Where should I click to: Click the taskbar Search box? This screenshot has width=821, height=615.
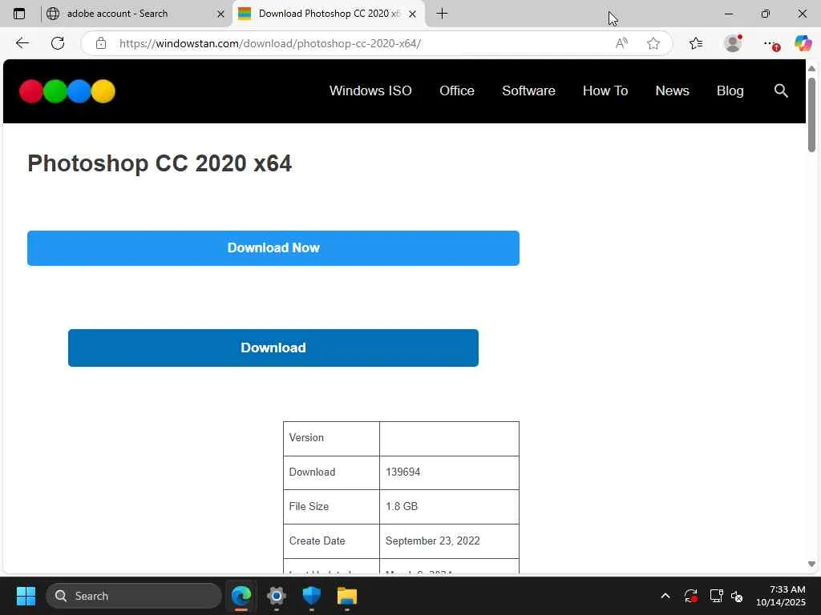tap(134, 596)
